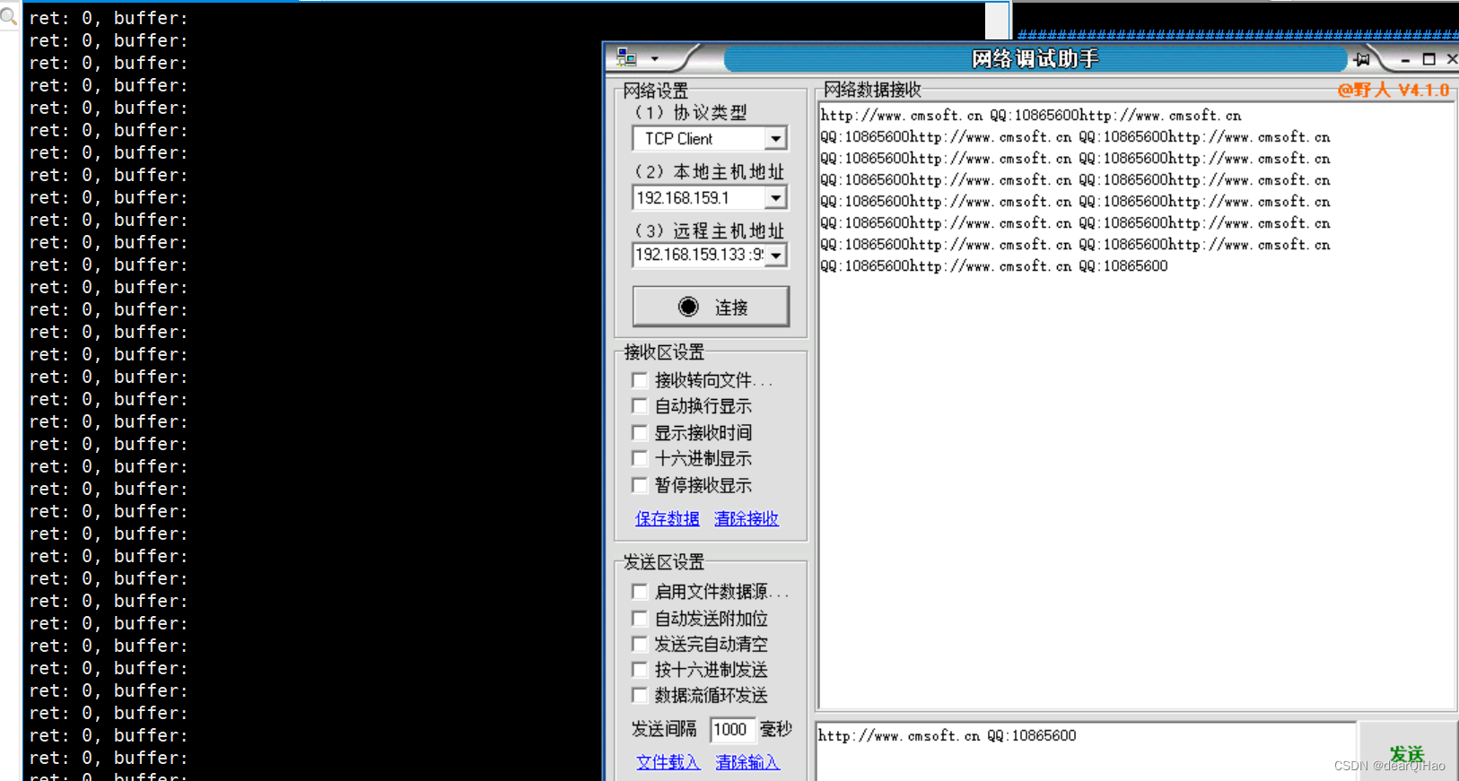1459x781 pixels.
Task: Click the 连接 connect button
Action: point(711,307)
